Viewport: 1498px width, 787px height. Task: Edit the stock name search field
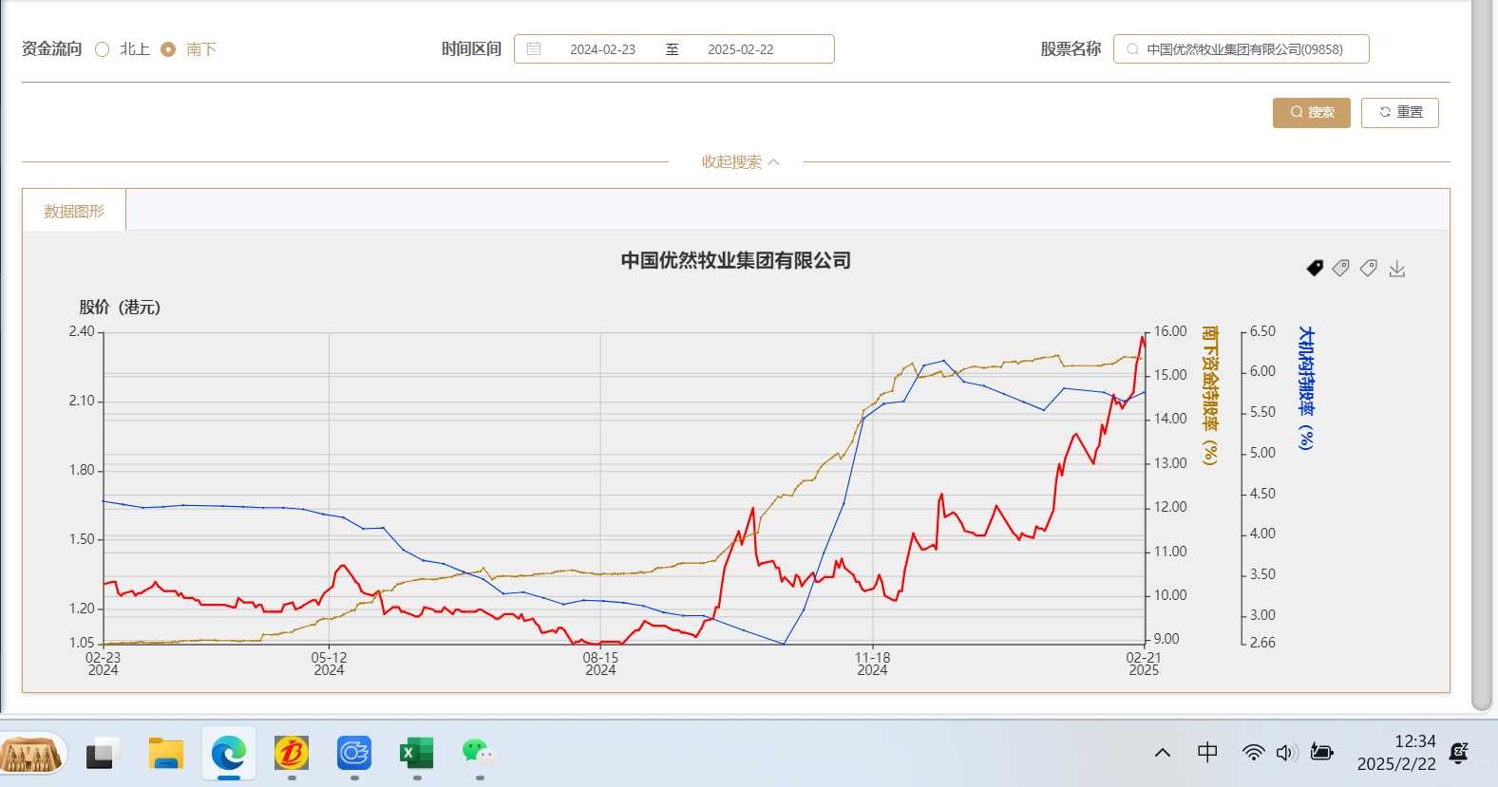coord(1242,49)
